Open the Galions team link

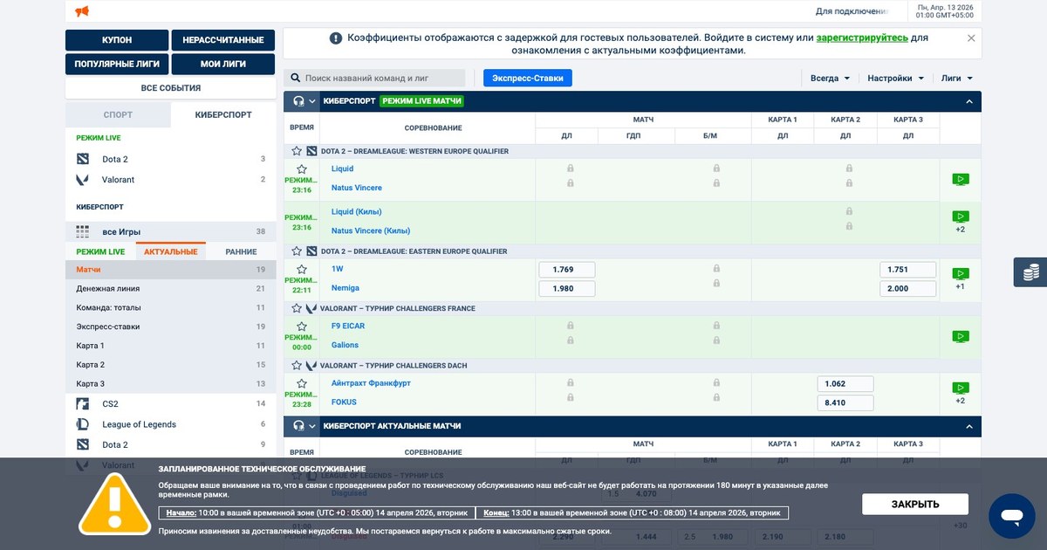tap(345, 345)
